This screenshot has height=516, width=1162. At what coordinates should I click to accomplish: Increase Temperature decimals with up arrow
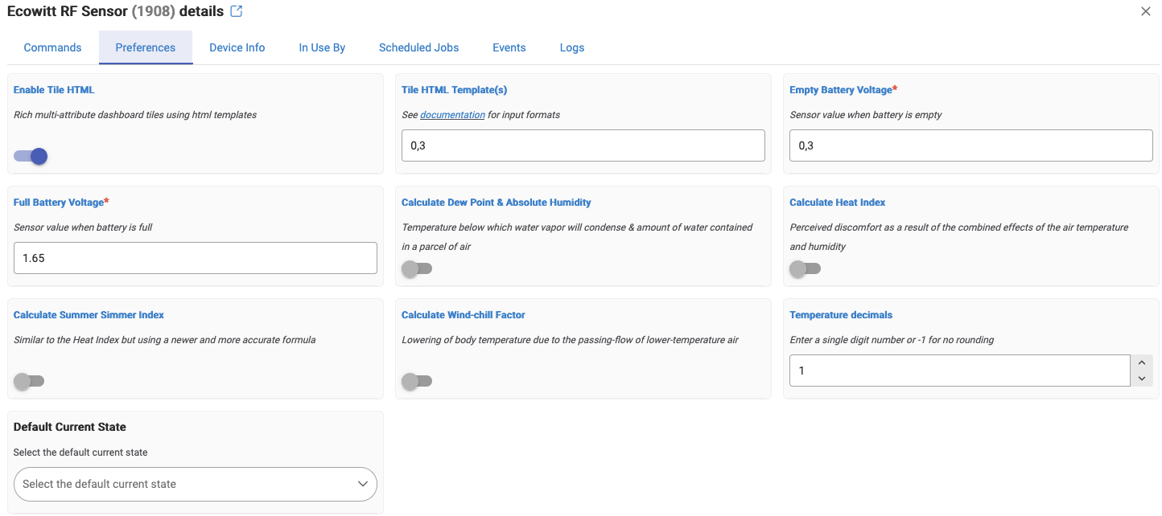1142,363
